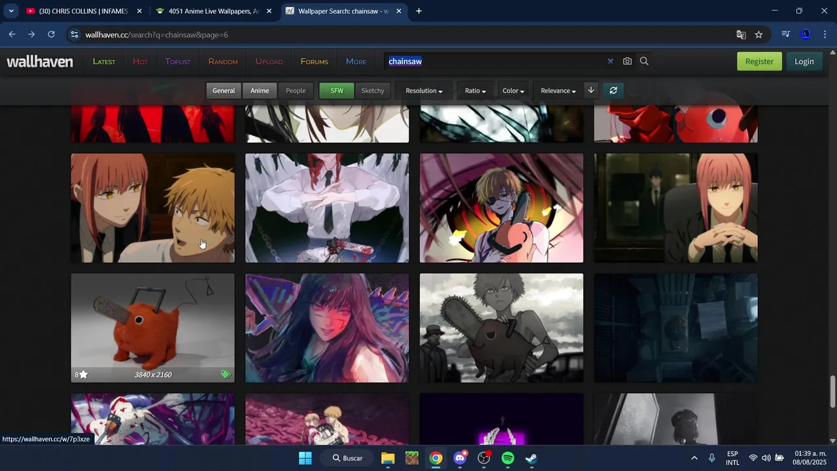Click the magnifier search icon

tap(644, 61)
